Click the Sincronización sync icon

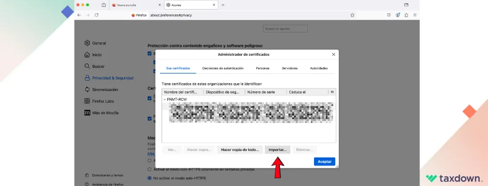click(87, 89)
